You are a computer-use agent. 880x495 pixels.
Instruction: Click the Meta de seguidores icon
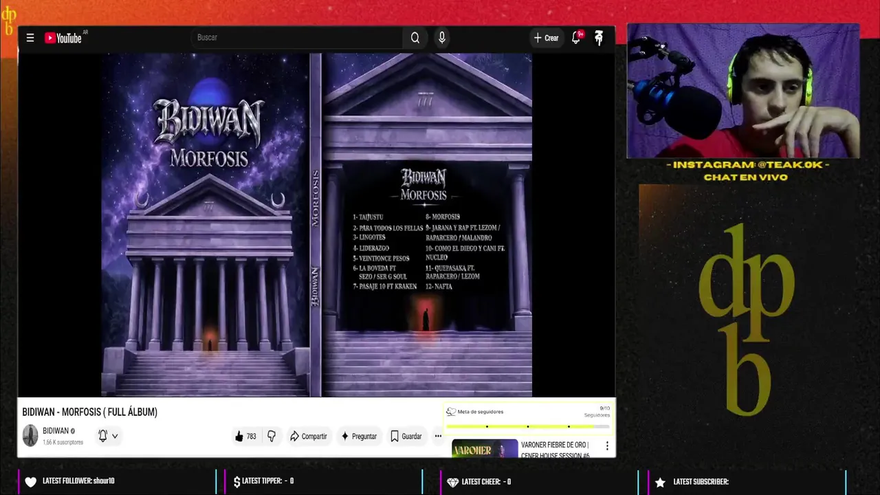tap(451, 412)
